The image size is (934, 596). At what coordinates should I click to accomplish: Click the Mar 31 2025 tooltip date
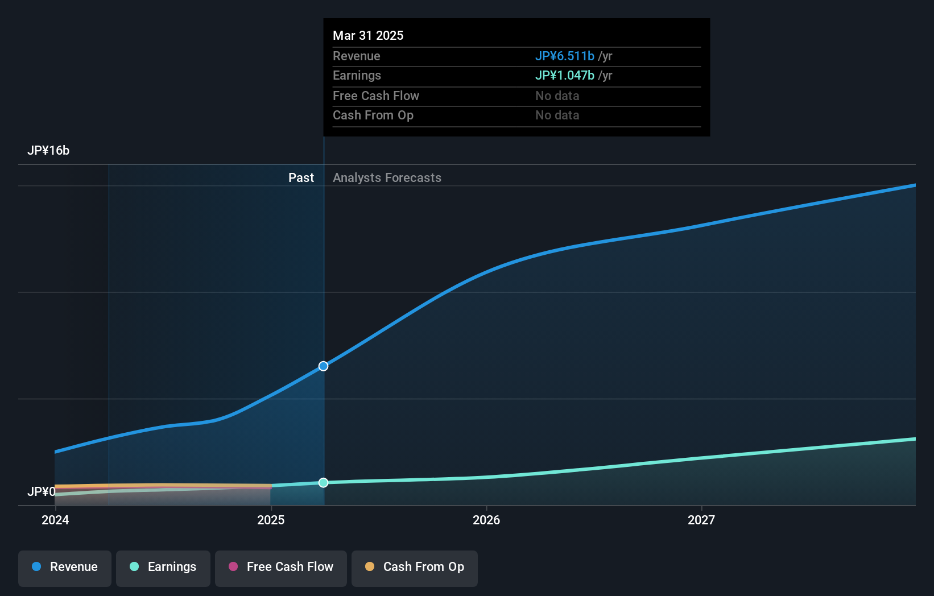point(368,35)
